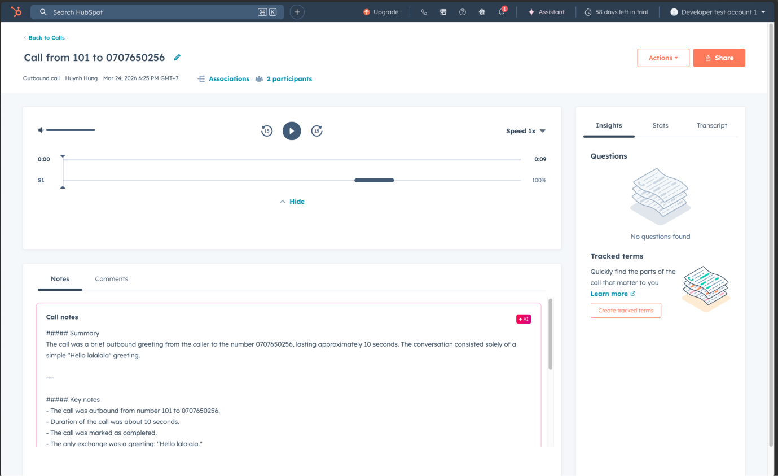Click the Tracked terms heading

617,256
